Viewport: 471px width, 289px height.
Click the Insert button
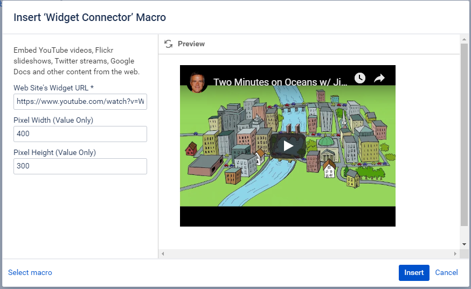(414, 273)
